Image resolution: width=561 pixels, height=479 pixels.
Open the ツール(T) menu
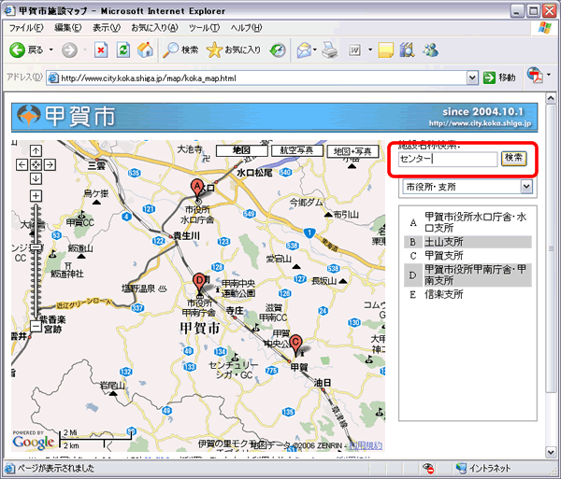(204, 28)
